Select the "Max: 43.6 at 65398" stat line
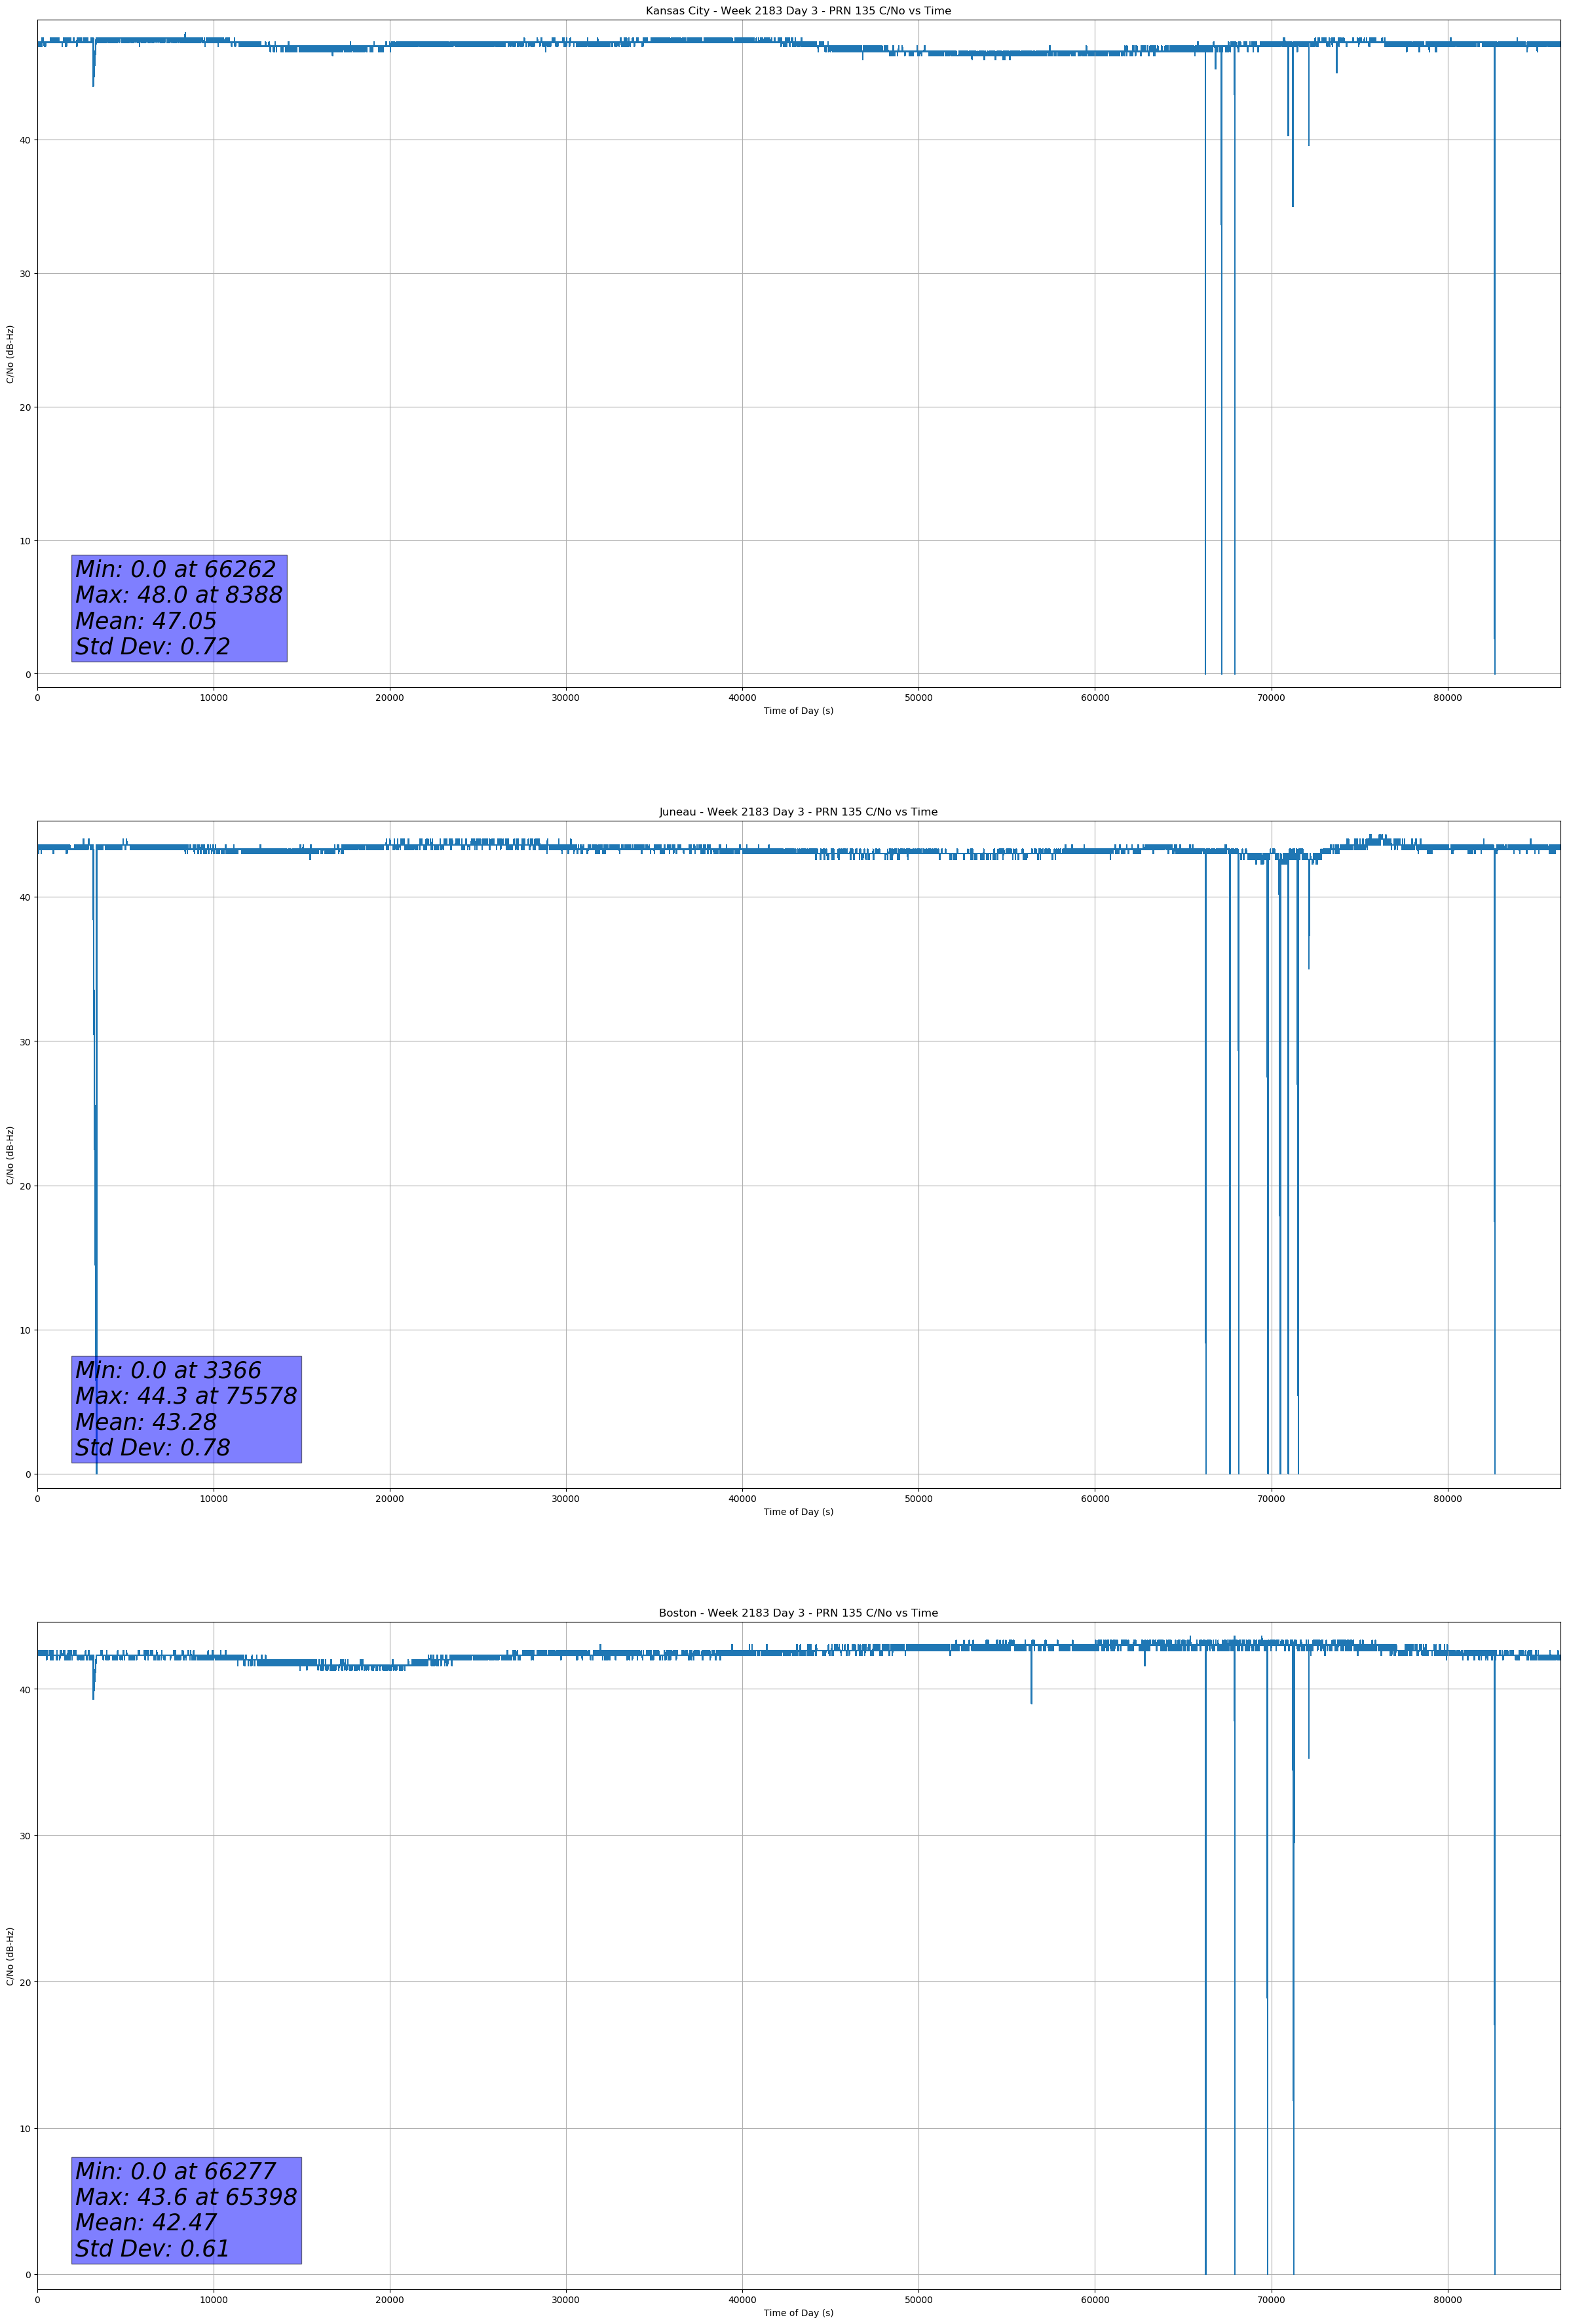1569x2324 pixels. point(186,2197)
